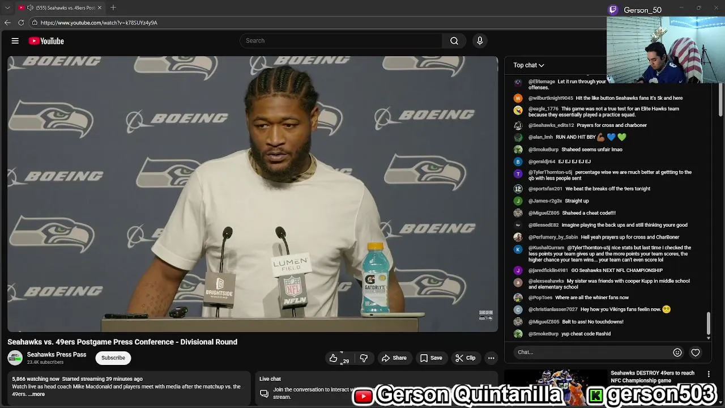Go back with the browser back arrow
The image size is (725, 408).
tap(7, 23)
